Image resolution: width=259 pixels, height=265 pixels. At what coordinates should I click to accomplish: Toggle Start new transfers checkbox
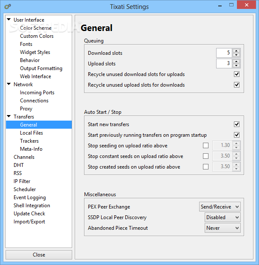pyautogui.click(x=236, y=124)
